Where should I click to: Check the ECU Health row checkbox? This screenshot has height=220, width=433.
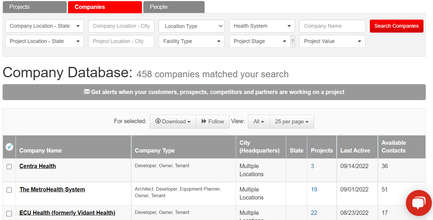coord(9,213)
